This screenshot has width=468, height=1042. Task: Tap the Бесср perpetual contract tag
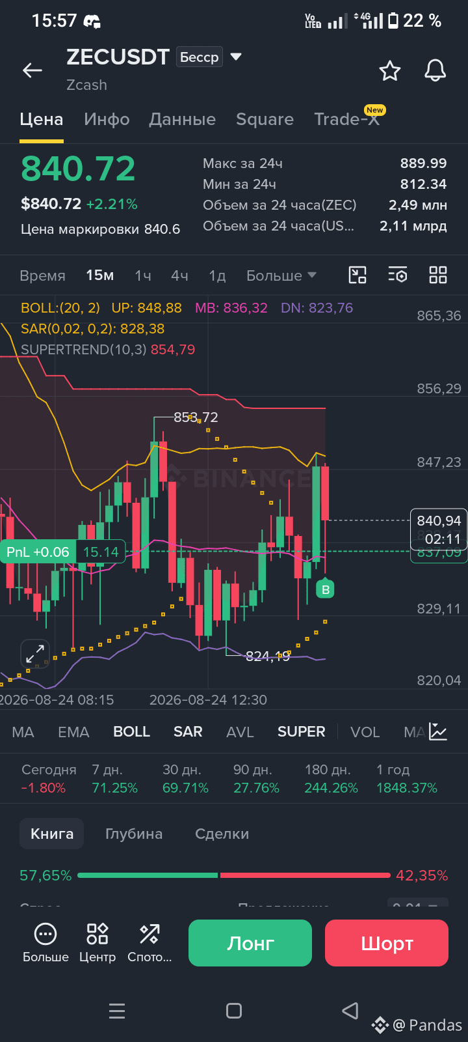pyautogui.click(x=200, y=57)
